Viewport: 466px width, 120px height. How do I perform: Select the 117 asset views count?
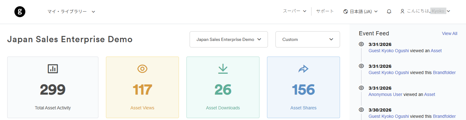[142, 90]
